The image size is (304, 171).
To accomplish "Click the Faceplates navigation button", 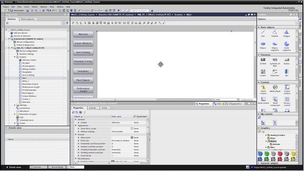I will [83, 71].
